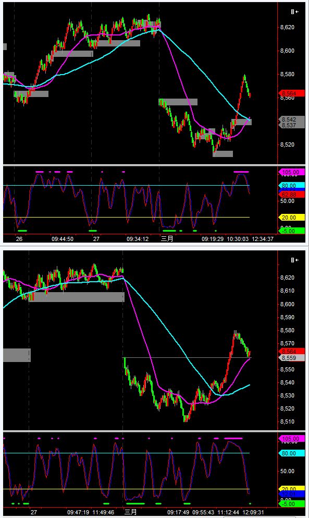
Task: Click the 12:34:37 label on the upper time axis
Action: click(263, 239)
